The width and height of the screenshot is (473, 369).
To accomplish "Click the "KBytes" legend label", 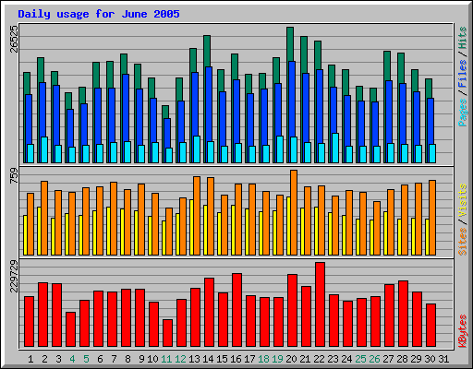I will click(462, 331).
